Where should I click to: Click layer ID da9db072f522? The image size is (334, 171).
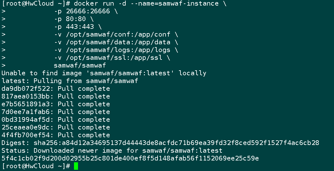click(26, 89)
